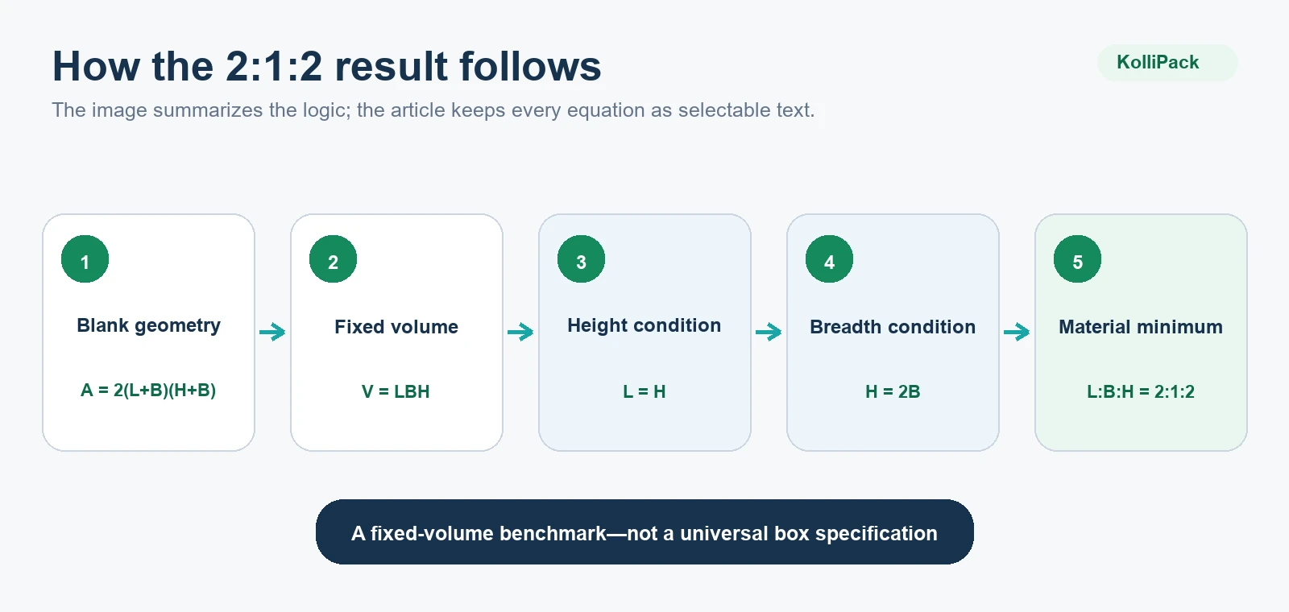This screenshot has height=612, width=1289.
Task: Select the step 3 number badge
Action: 581,259
